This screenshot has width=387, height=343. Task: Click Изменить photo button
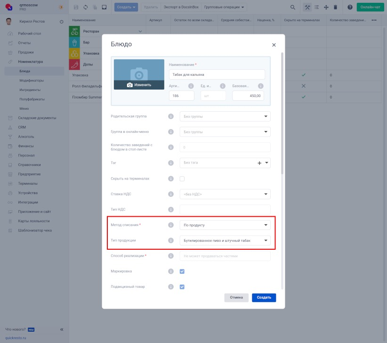(139, 85)
